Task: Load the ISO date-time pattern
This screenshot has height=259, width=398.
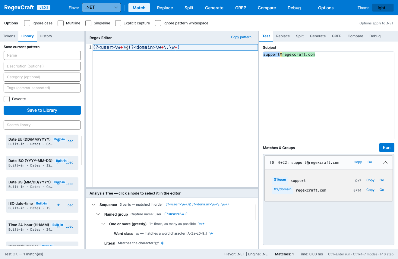Action: coord(70,205)
